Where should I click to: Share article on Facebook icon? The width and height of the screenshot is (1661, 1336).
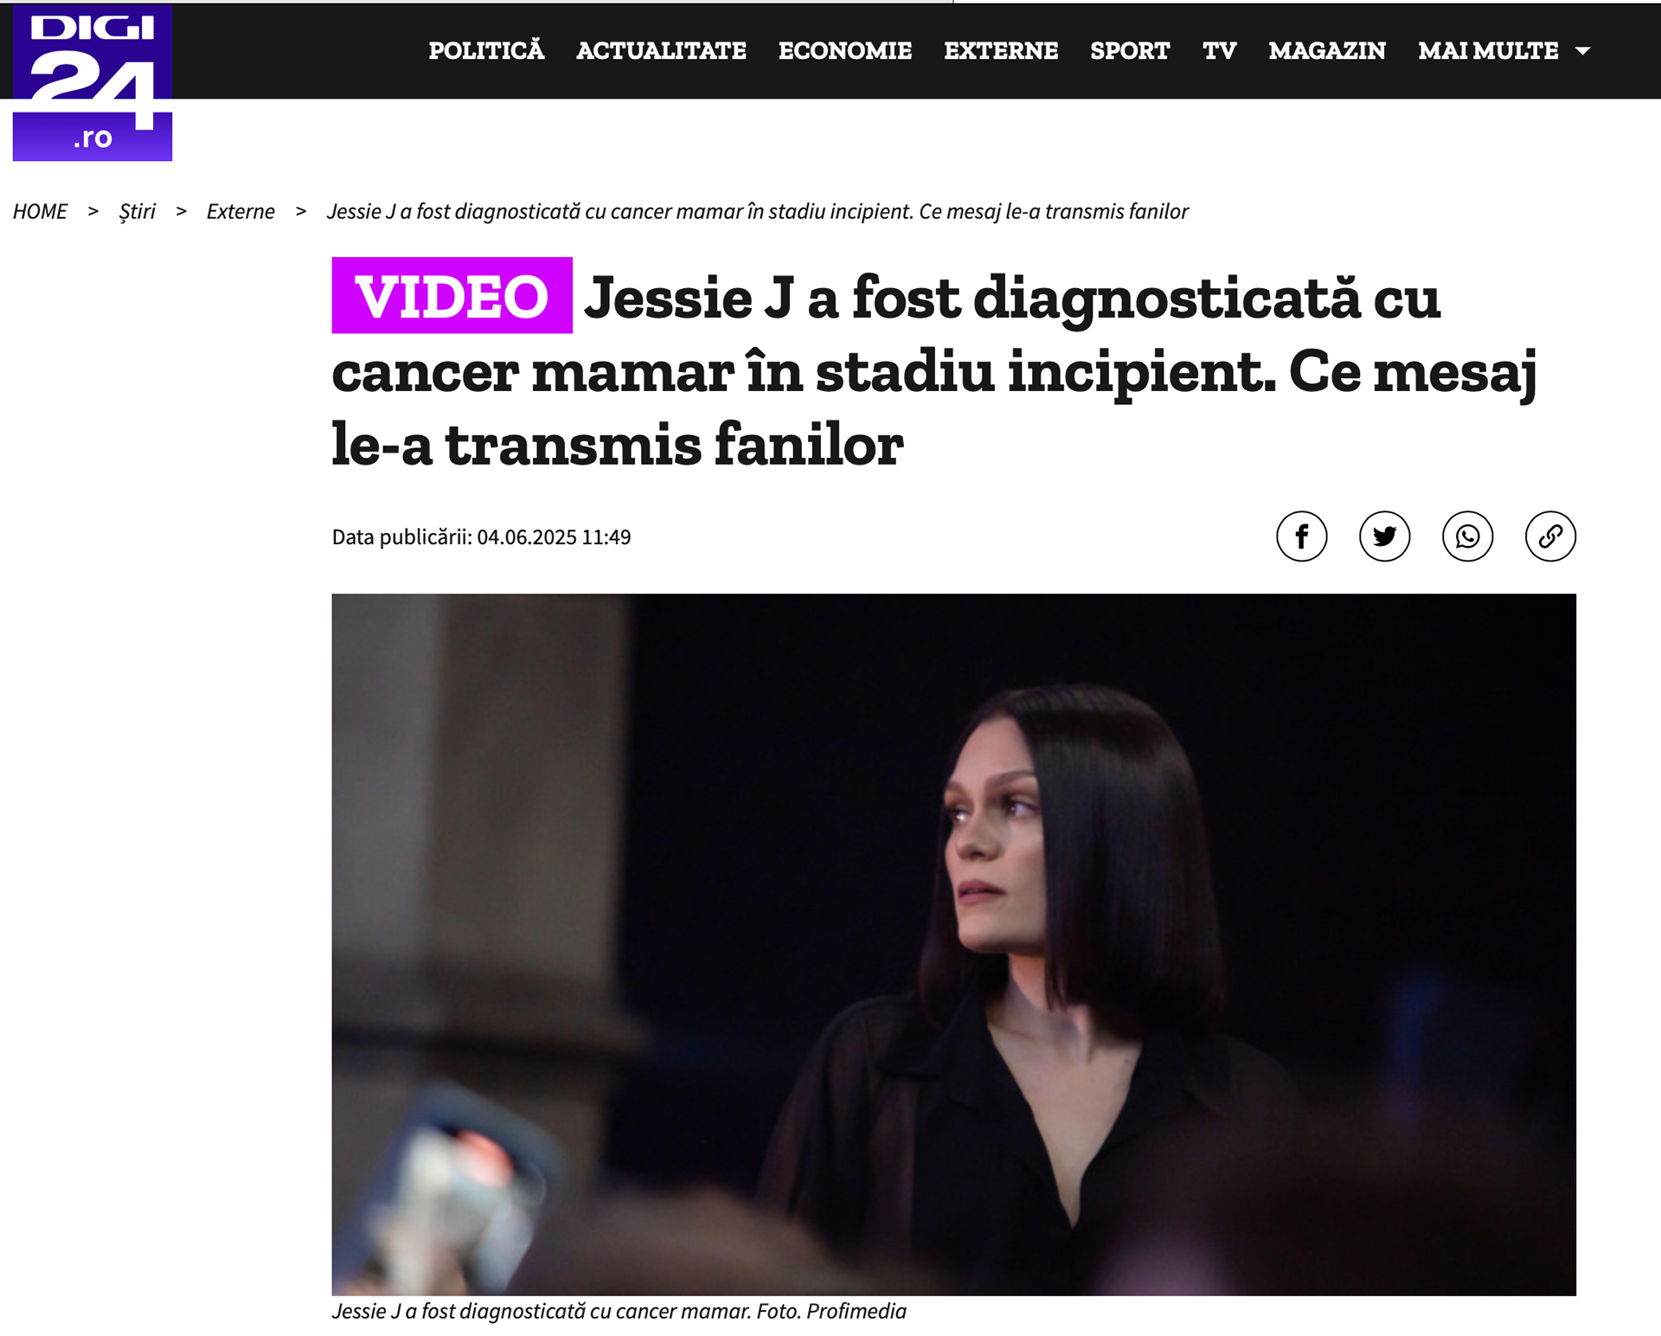1301,536
